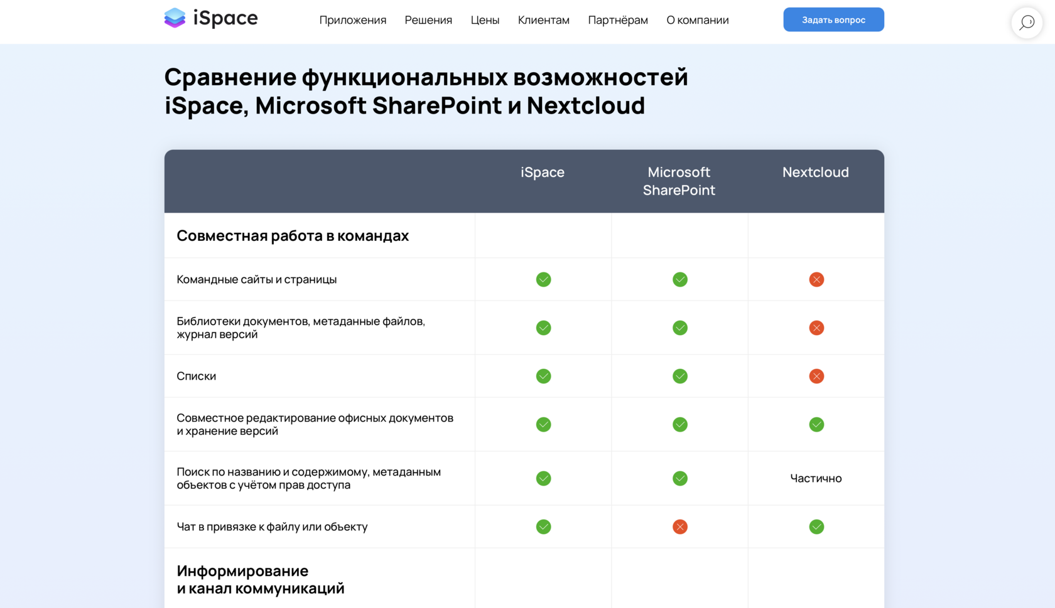Open the Партнёрам menu

(x=618, y=20)
